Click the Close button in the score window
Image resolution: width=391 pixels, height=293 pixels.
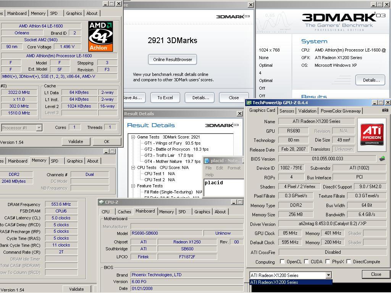tap(234, 98)
